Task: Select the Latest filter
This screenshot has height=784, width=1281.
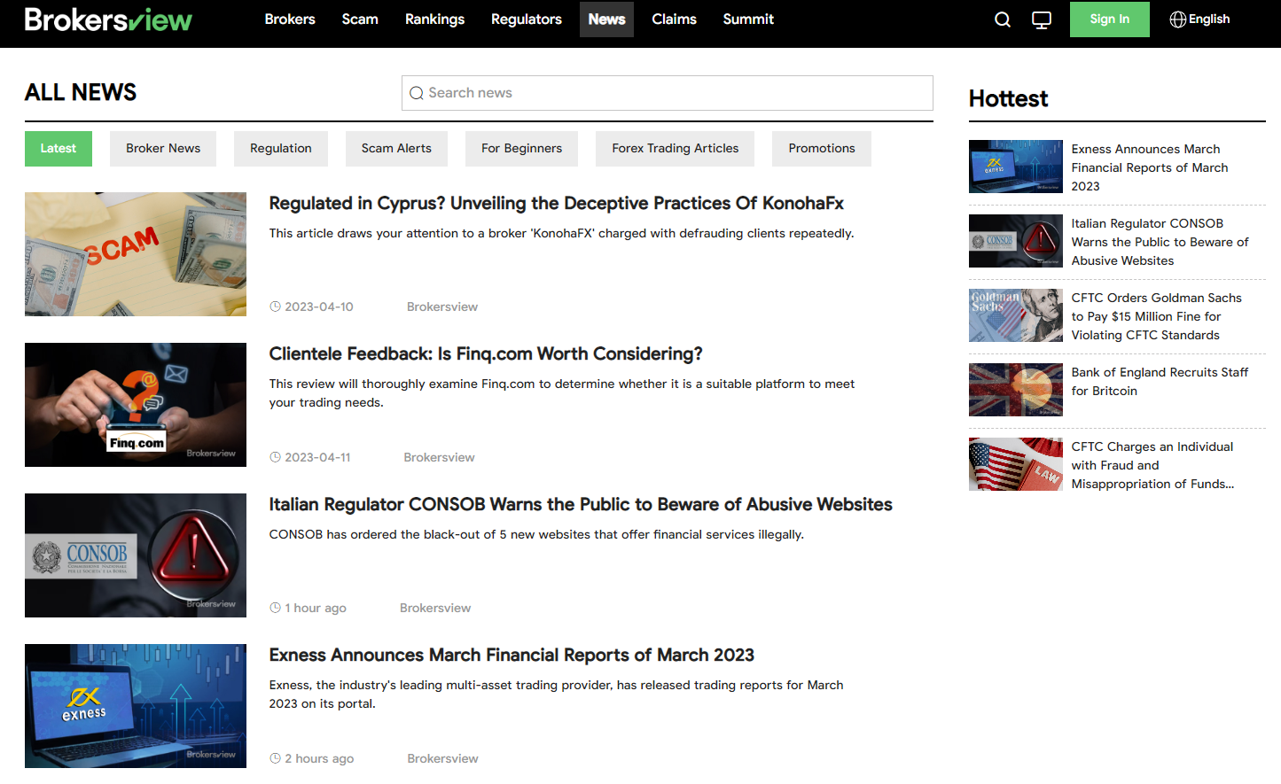Action: click(59, 148)
